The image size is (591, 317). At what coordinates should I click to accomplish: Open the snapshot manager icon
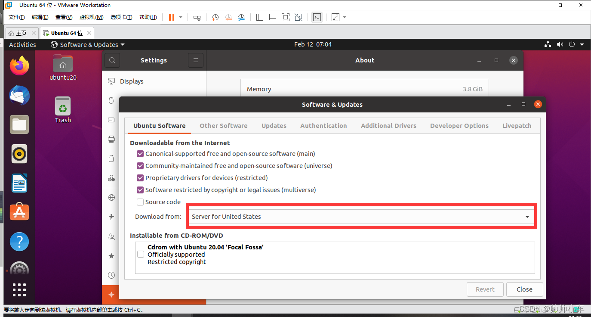coord(241,17)
